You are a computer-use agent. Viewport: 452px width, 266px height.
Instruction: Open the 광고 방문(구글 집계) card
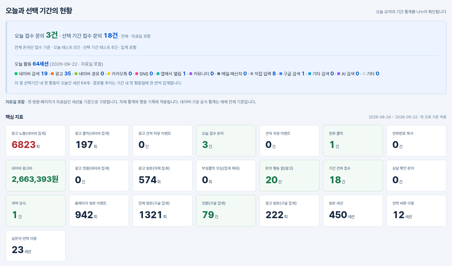[x=289, y=210]
